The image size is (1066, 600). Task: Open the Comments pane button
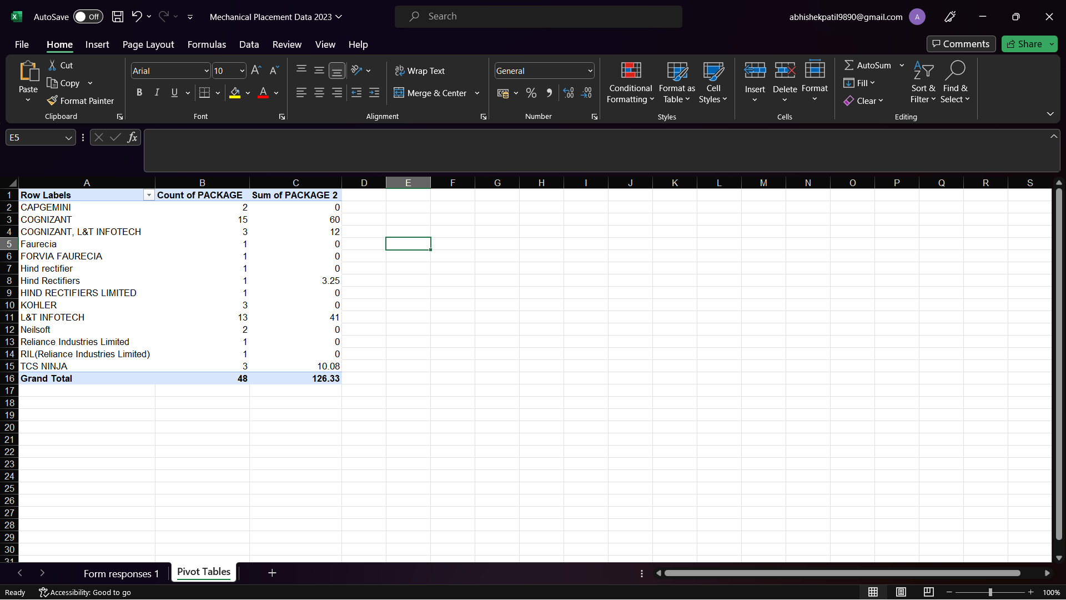961,44
